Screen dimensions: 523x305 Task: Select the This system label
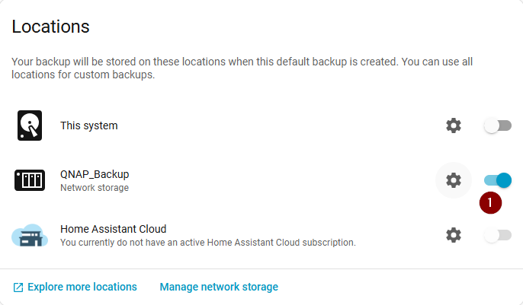point(89,125)
